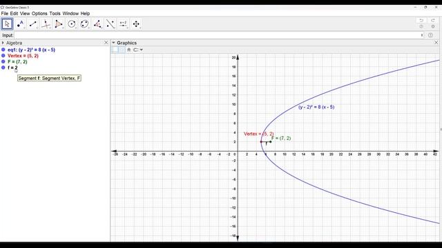
Task: Toggle visibility of eq1 in Algebra
Action: pyautogui.click(x=3, y=50)
